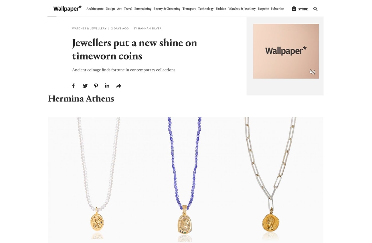Open the Fashion section
The image size is (372, 243).
point(221,9)
